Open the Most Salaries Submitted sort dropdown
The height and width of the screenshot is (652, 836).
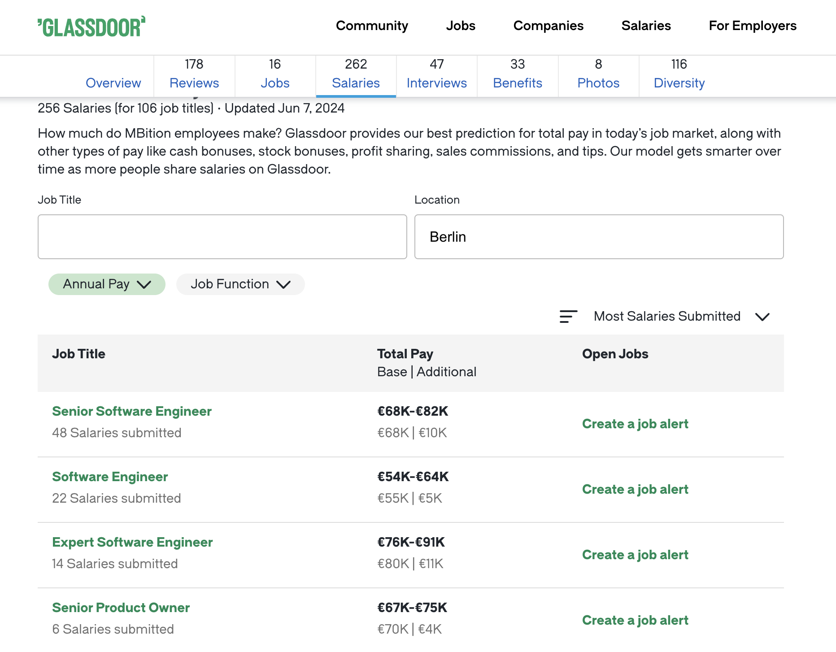[682, 317]
